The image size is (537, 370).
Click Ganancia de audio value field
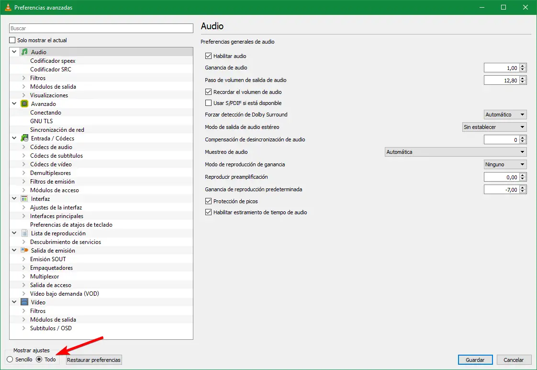(502, 68)
